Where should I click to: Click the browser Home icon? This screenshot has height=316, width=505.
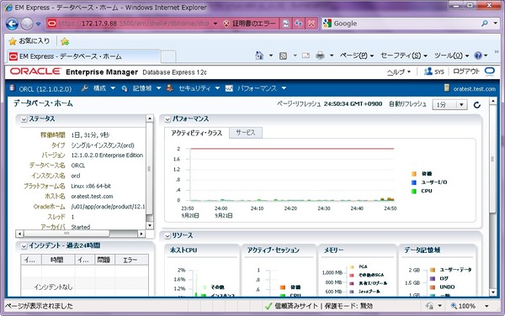(x=259, y=55)
